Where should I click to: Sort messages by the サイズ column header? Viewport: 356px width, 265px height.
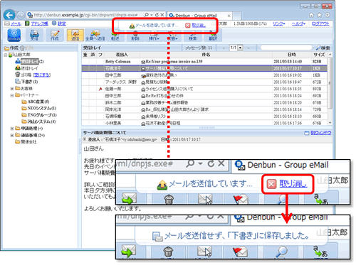pyautogui.click(x=319, y=55)
